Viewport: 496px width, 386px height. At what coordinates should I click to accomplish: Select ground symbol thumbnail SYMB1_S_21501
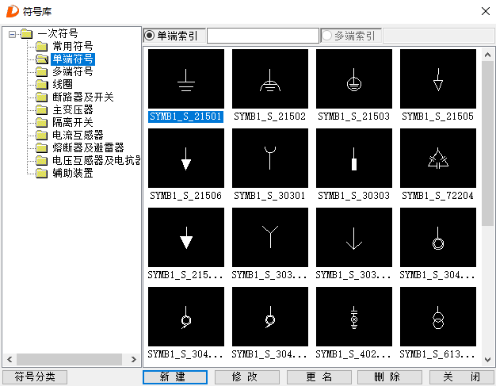pos(186,78)
